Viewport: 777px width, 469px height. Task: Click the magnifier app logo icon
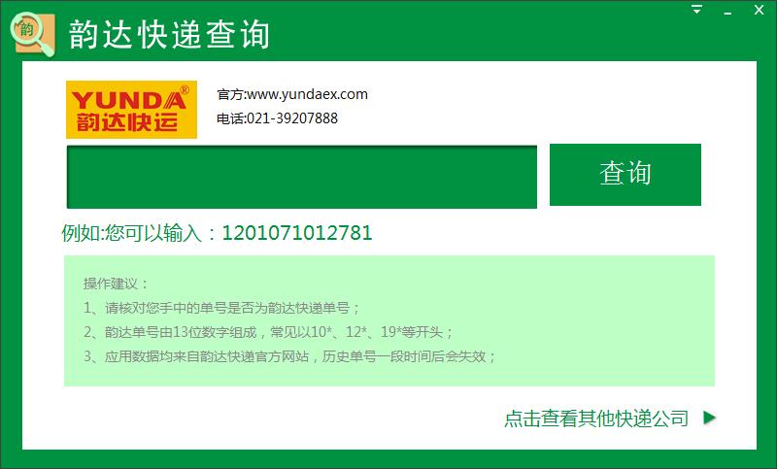tap(32, 34)
